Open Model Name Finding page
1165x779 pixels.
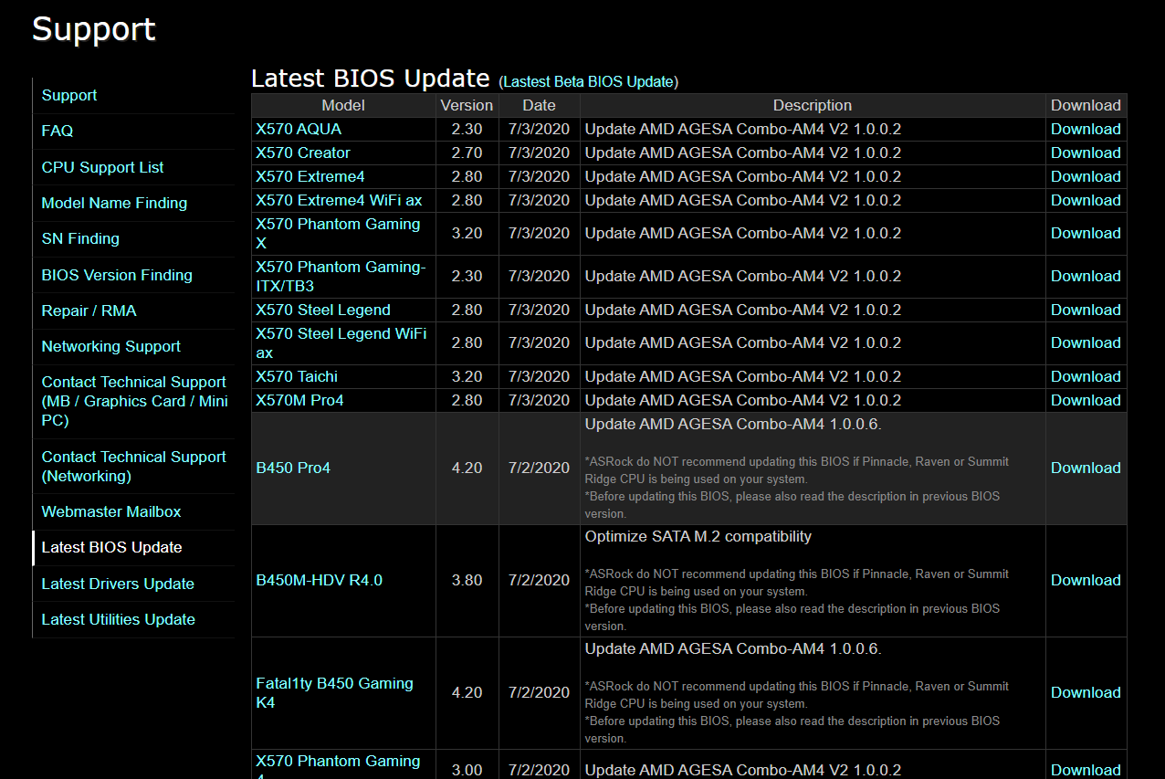pos(114,203)
